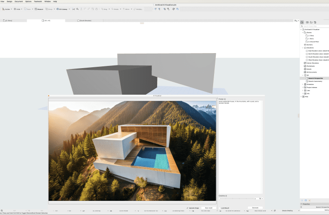The width and height of the screenshot is (329, 215).
Task: Collapse the Stories folder
Action: click(302, 32)
